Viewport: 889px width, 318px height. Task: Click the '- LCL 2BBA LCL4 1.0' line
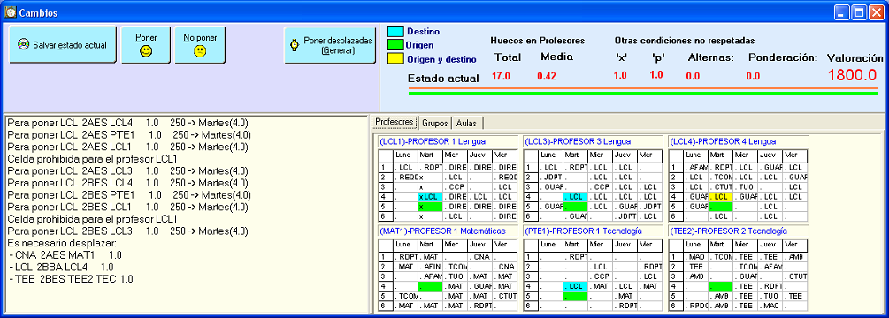61,267
